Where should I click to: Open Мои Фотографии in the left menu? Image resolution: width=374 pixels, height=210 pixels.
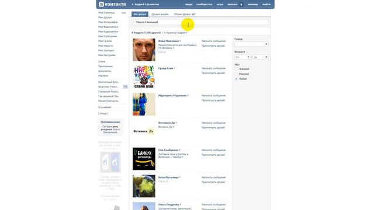[x=108, y=22]
